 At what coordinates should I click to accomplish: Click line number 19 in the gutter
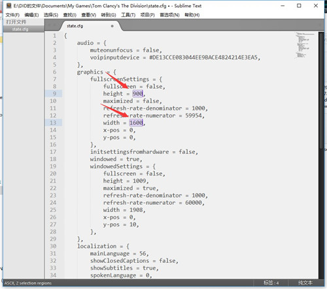53,166
